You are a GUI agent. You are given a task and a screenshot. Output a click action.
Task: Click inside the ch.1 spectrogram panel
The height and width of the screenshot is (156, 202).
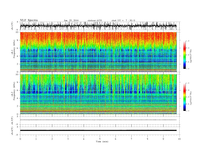(x=98, y=52)
